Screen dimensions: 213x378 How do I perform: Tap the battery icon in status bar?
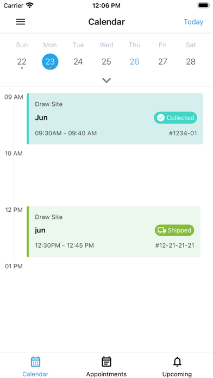204,5
